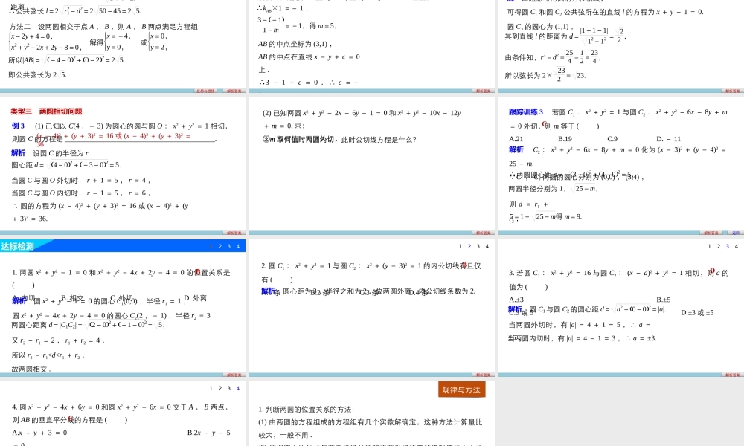
Task: Jump to page 2 on question 3 slide
Action: 719,246
